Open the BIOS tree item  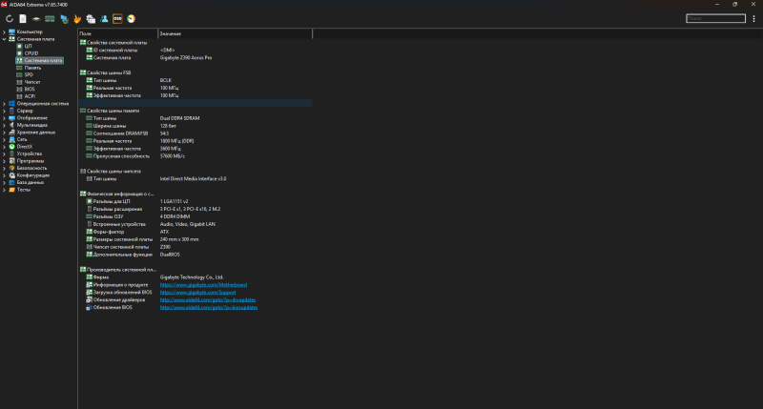(x=30, y=89)
